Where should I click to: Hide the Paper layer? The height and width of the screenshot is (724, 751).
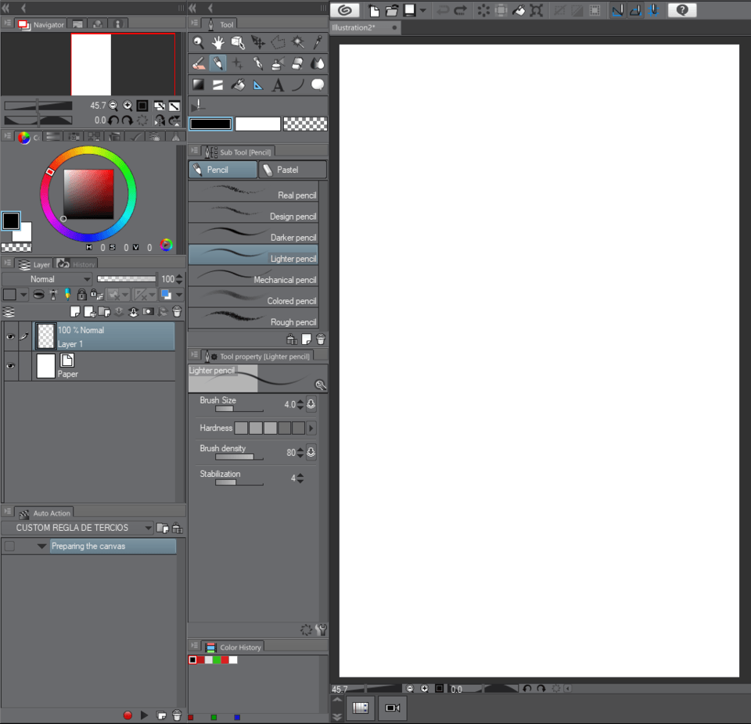tap(10, 365)
